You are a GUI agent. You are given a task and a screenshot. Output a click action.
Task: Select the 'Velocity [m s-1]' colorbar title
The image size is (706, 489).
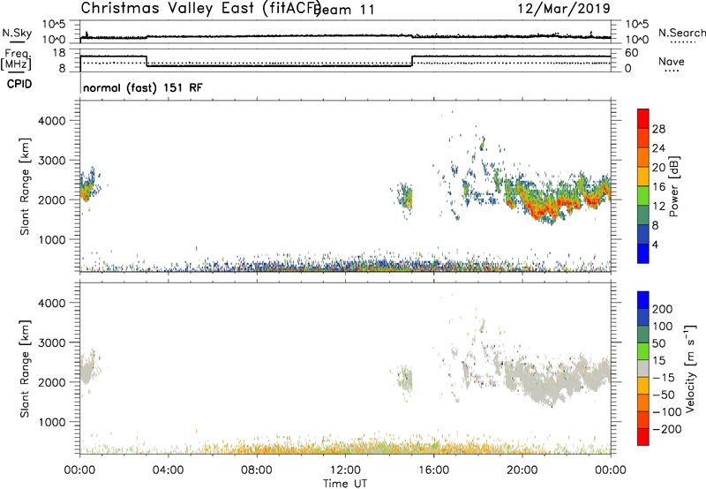pyautogui.click(x=690, y=368)
